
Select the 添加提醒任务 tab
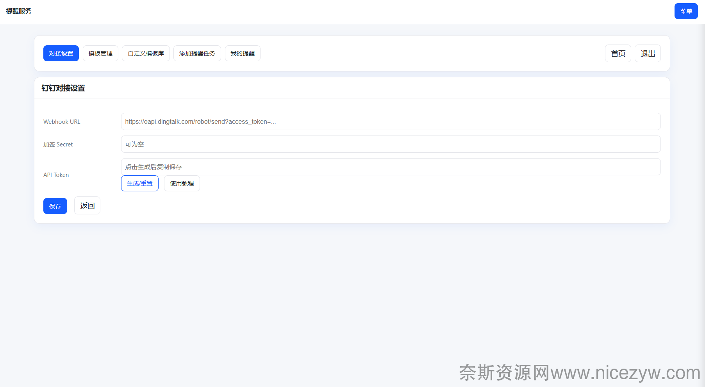tap(197, 54)
